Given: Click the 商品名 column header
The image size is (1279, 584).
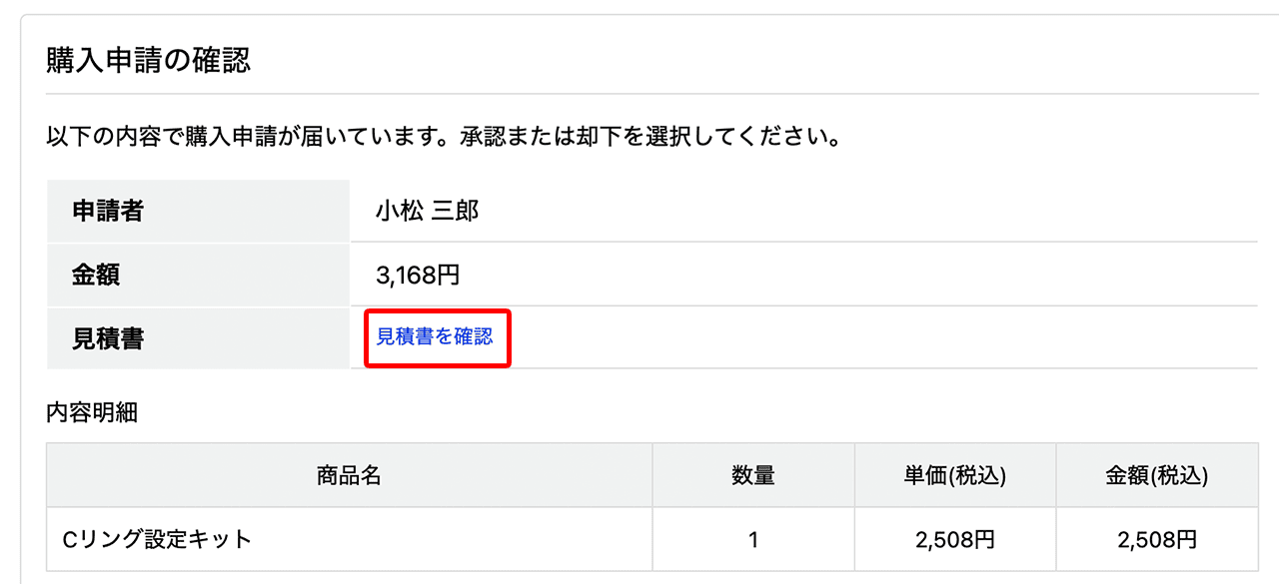Looking at the screenshot, I should point(348,475).
